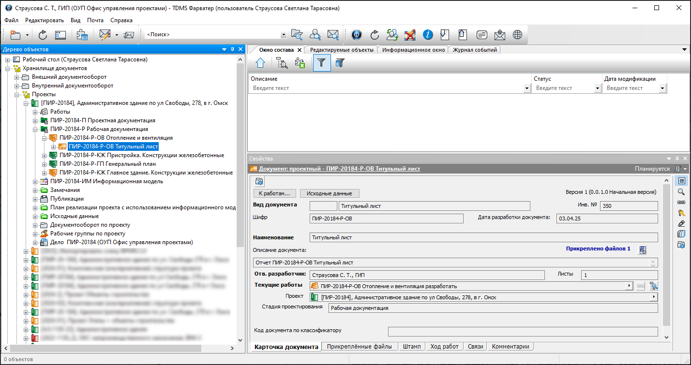Image resolution: width=691 pixels, height=365 pixels.
Task: Click the 'К работам...' button
Action: click(274, 193)
